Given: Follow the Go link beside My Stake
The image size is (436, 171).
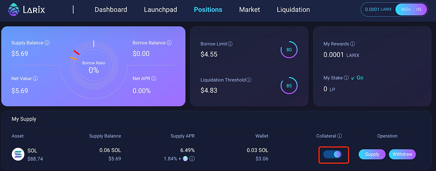Looking at the screenshot, I should [357, 78].
